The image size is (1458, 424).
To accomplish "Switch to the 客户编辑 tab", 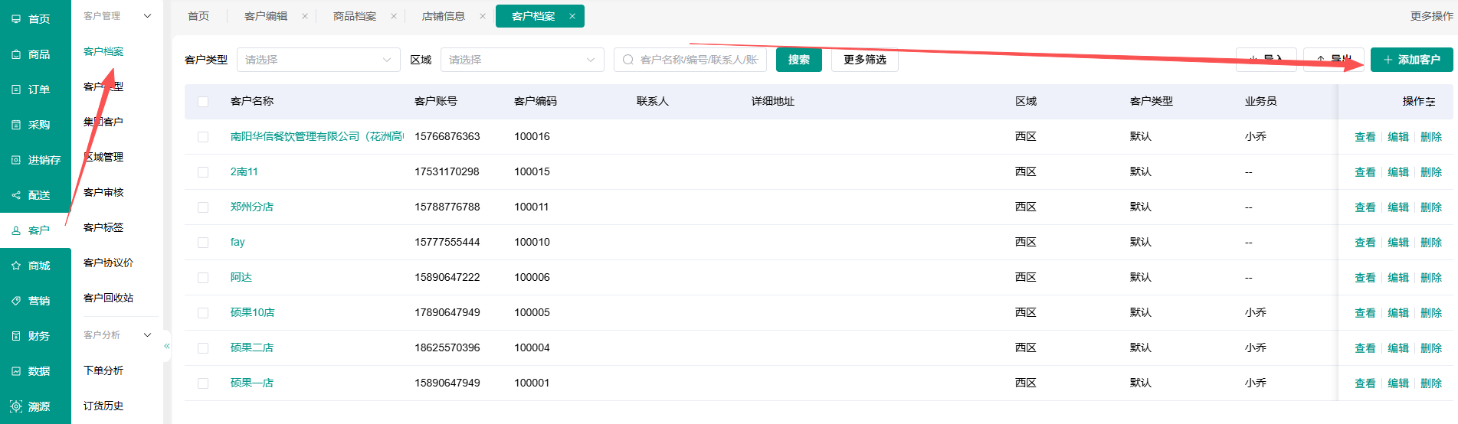I will click(266, 16).
